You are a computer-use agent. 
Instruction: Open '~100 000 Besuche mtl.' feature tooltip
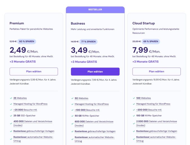tap(87, 110)
